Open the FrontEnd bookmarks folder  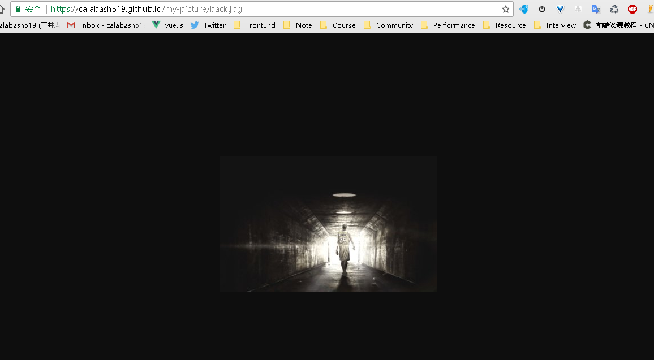point(255,25)
